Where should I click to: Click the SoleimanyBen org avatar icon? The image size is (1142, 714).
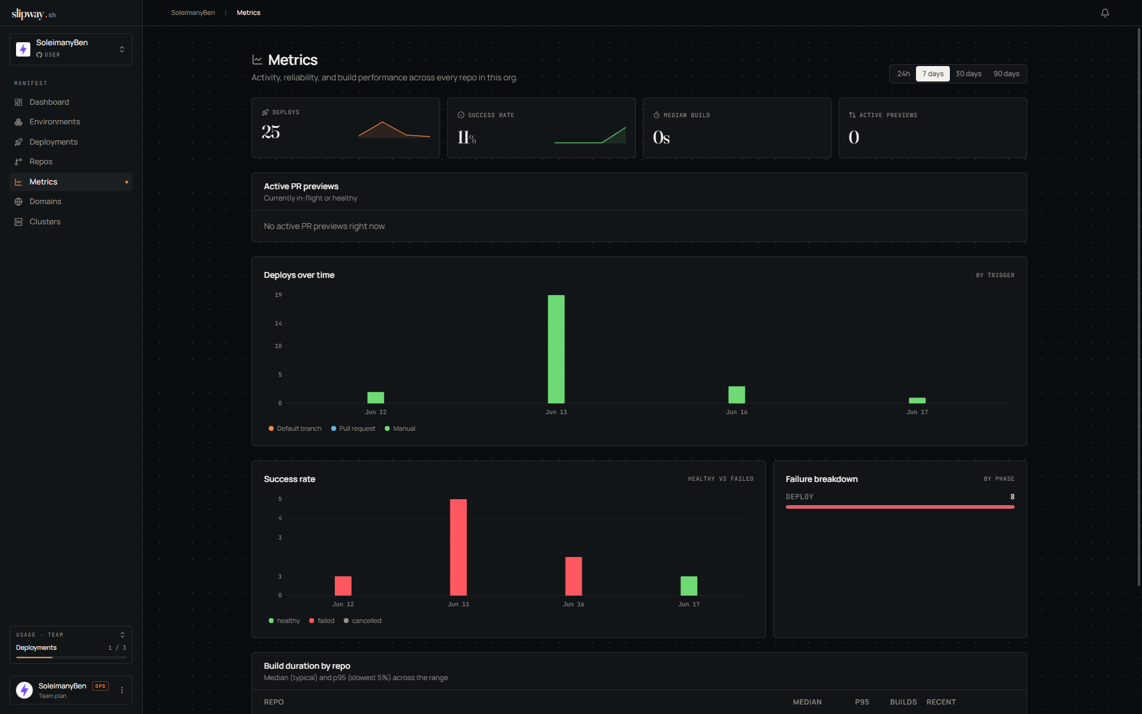click(23, 49)
